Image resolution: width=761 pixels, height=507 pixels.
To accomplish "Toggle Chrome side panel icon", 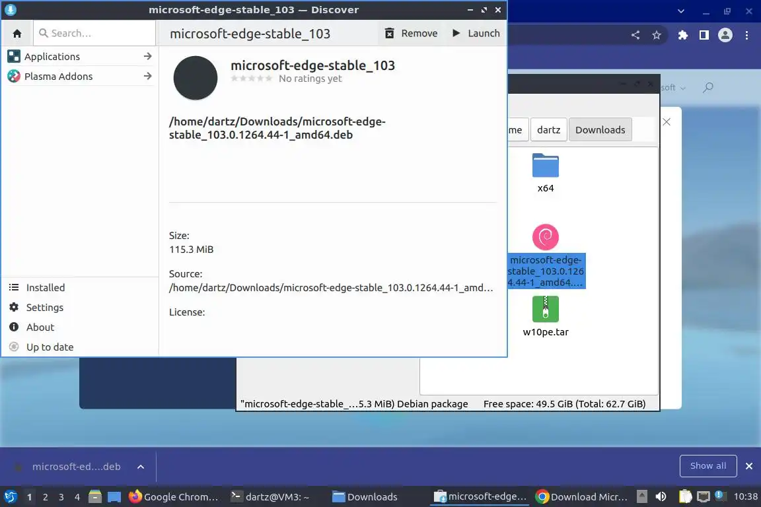I will (704, 35).
